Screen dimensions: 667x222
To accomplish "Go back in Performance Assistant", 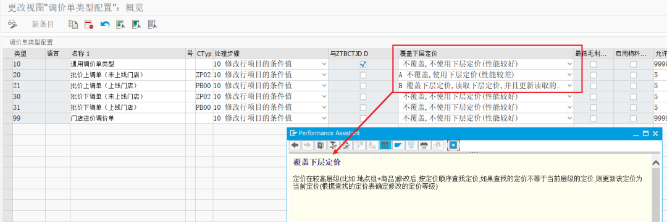I will point(295,145).
